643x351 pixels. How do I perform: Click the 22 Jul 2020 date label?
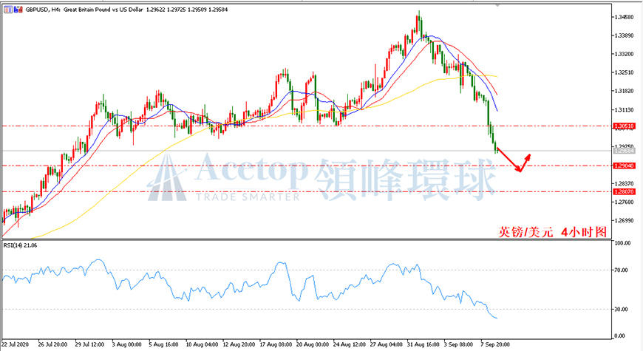tap(16, 344)
